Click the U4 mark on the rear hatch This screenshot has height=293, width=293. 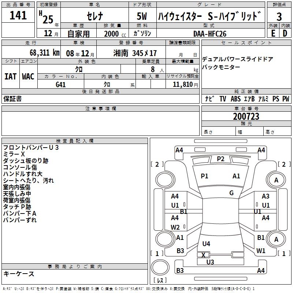pyautogui.click(x=206, y=244)
